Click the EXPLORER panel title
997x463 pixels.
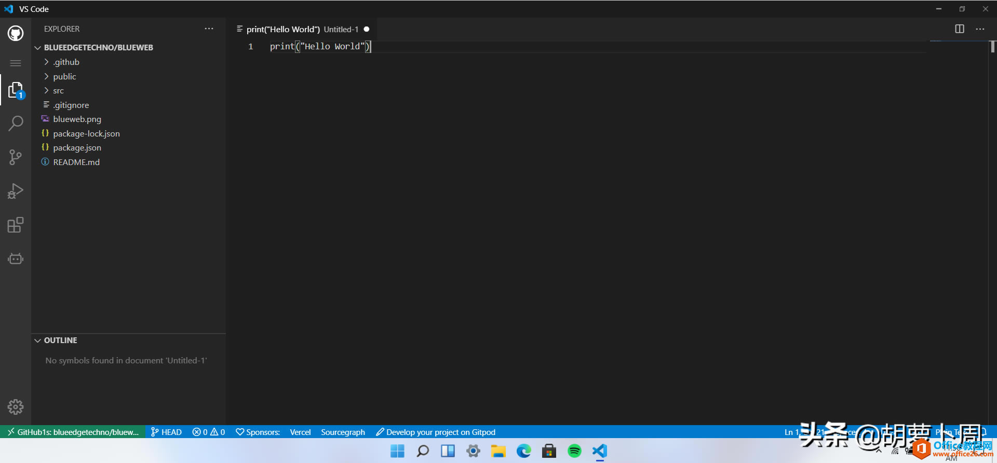coord(62,29)
